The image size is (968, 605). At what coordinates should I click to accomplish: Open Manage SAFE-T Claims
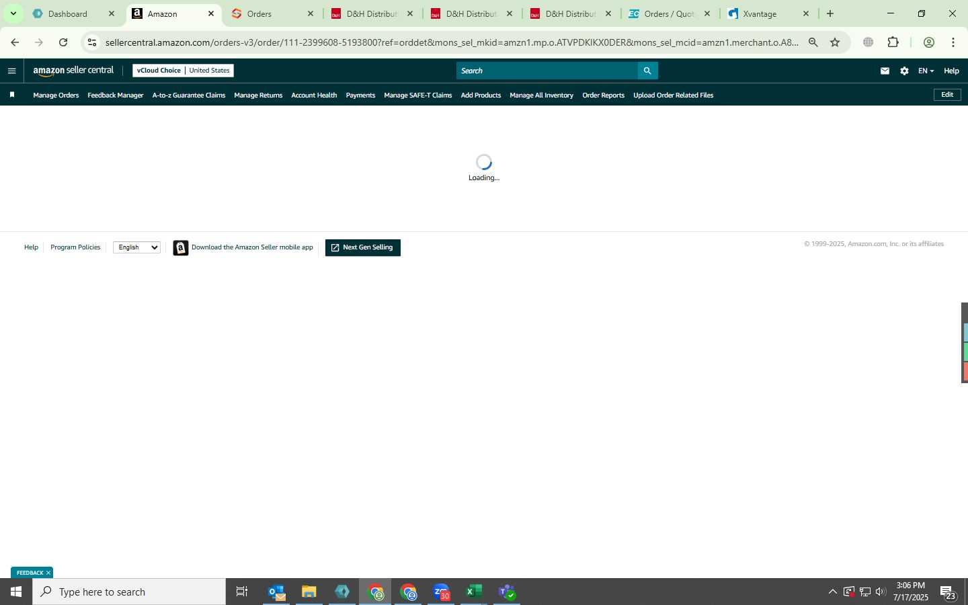pyautogui.click(x=418, y=95)
